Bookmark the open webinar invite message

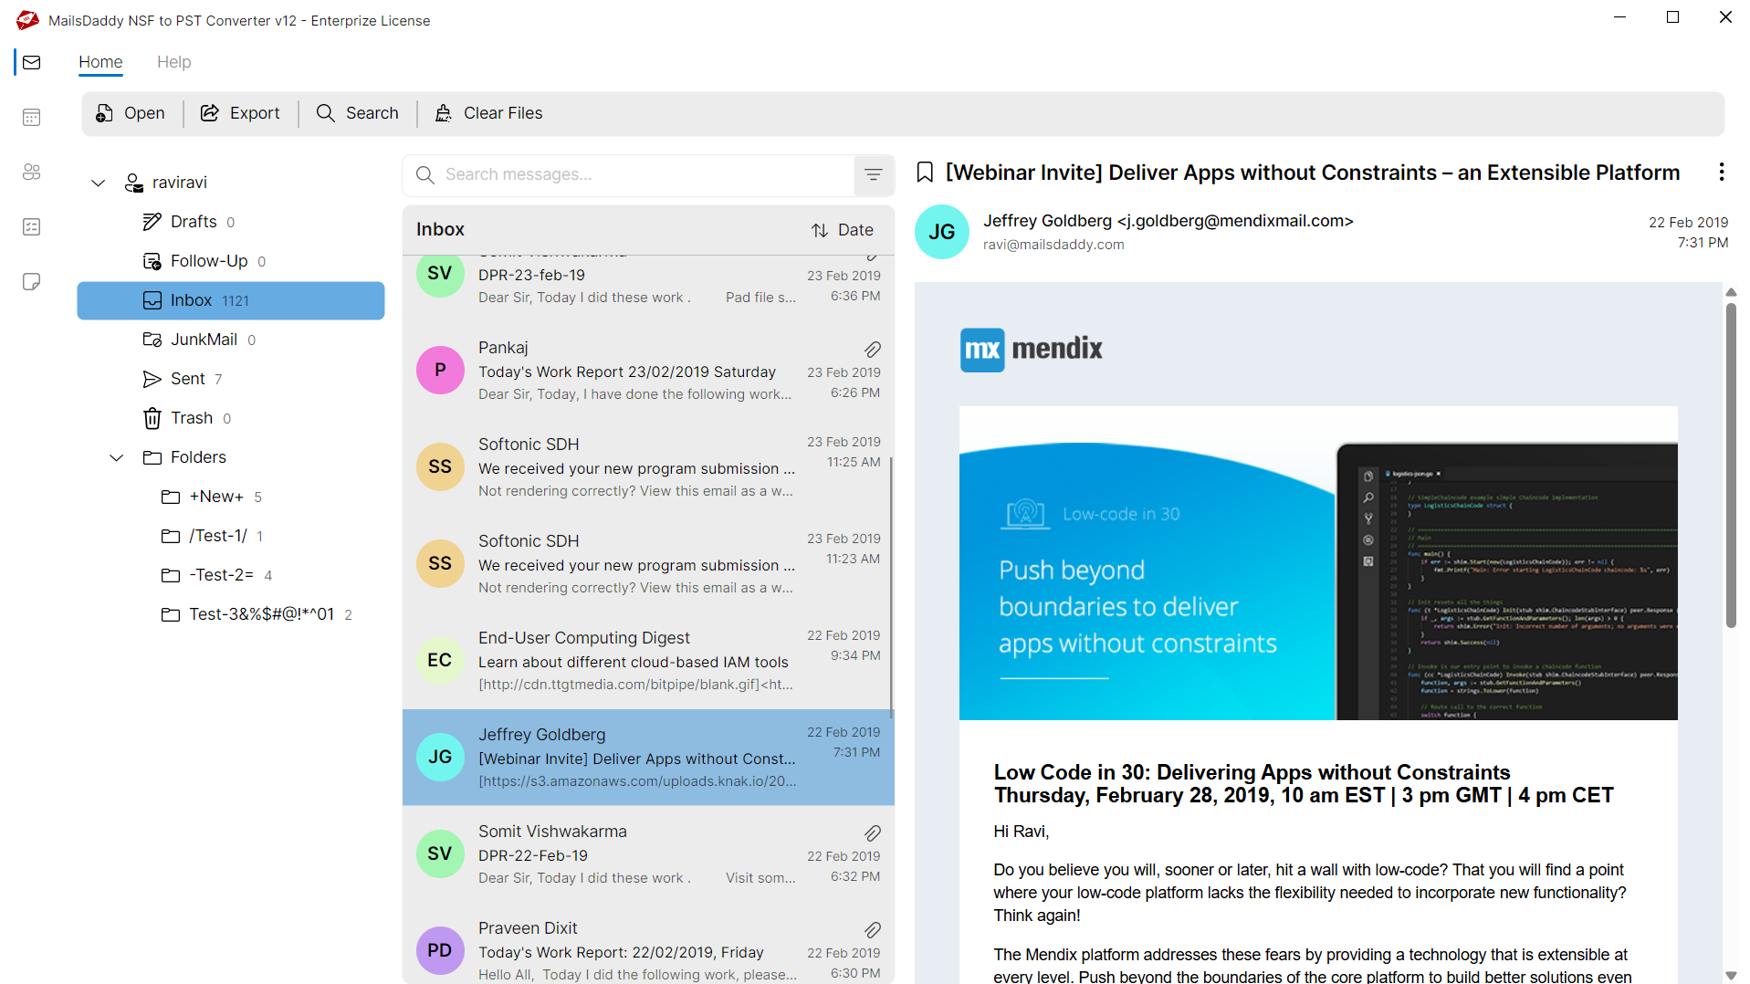[x=925, y=173]
